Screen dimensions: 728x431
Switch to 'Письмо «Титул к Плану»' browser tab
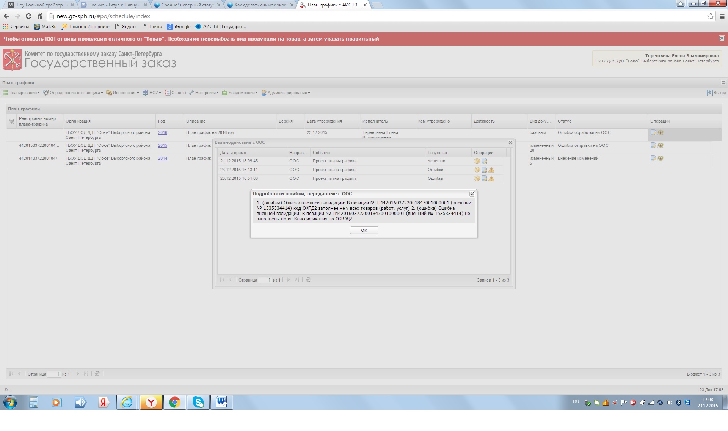point(113,5)
